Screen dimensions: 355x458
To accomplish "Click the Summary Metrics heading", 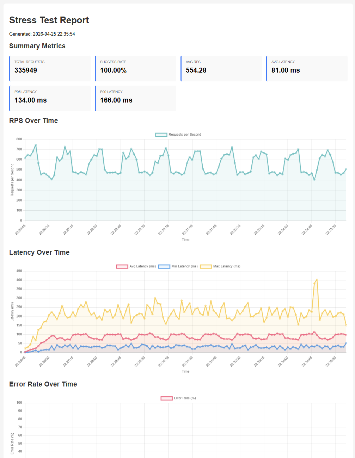I will pyautogui.click(x=37, y=46).
